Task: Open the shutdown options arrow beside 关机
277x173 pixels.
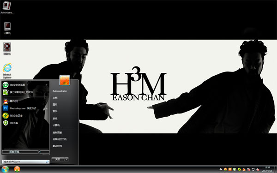Action: click(x=66, y=159)
